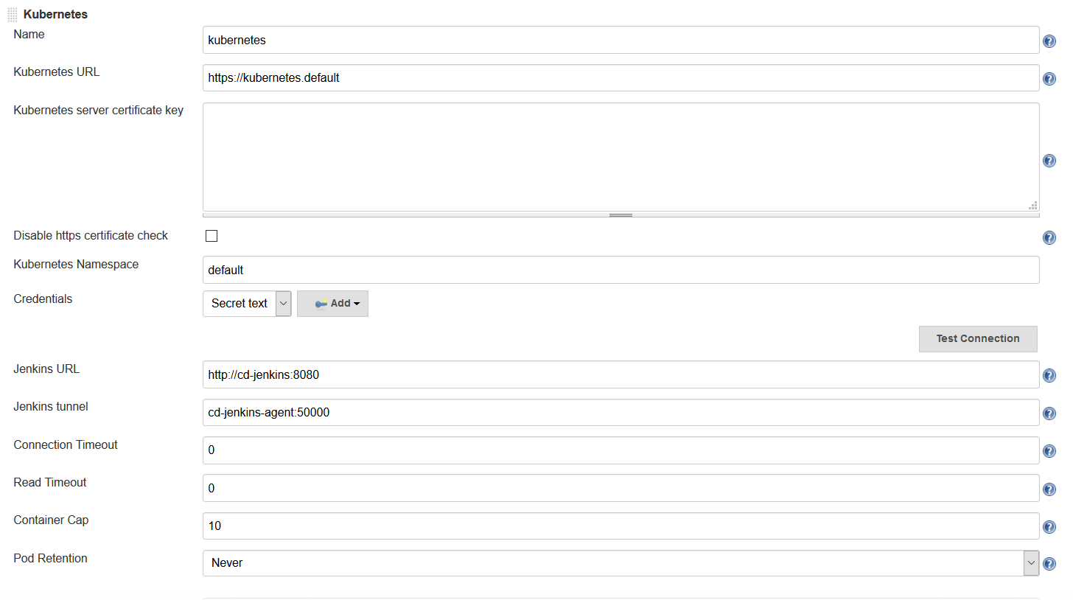This screenshot has height=600, width=1073.
Task: Enable Disable https certificate check
Action: [212, 235]
